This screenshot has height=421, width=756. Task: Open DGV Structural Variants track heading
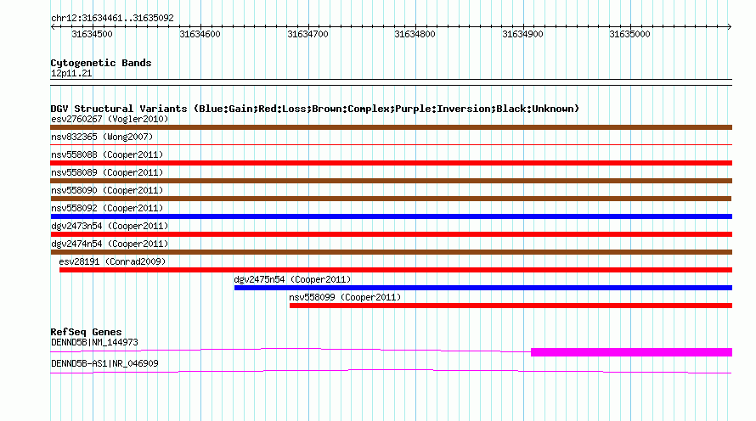pos(315,109)
